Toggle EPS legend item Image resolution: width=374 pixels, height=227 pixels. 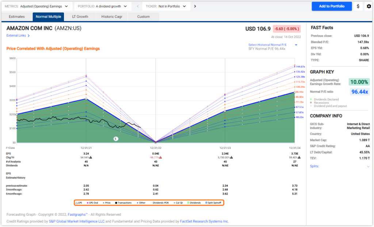click(x=79, y=203)
